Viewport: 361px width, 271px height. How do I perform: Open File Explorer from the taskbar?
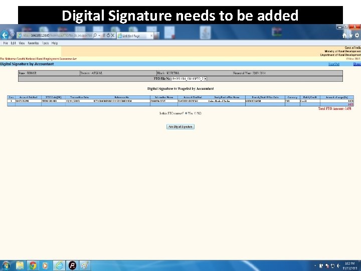20,265
